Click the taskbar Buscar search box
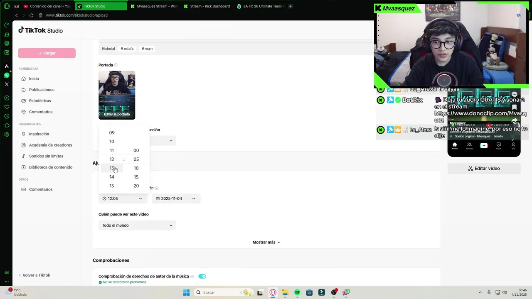The image size is (532, 299). (x=223, y=292)
